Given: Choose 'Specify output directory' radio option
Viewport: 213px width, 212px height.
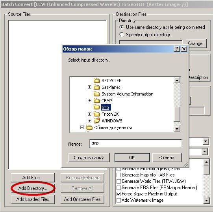Looking at the screenshot, I should point(145,35).
